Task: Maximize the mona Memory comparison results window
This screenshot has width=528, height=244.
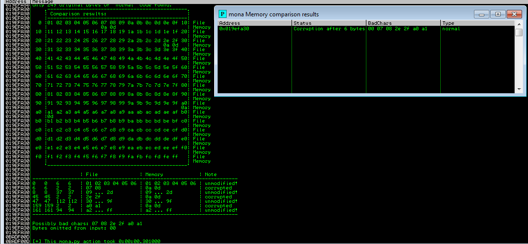Action: [498, 14]
